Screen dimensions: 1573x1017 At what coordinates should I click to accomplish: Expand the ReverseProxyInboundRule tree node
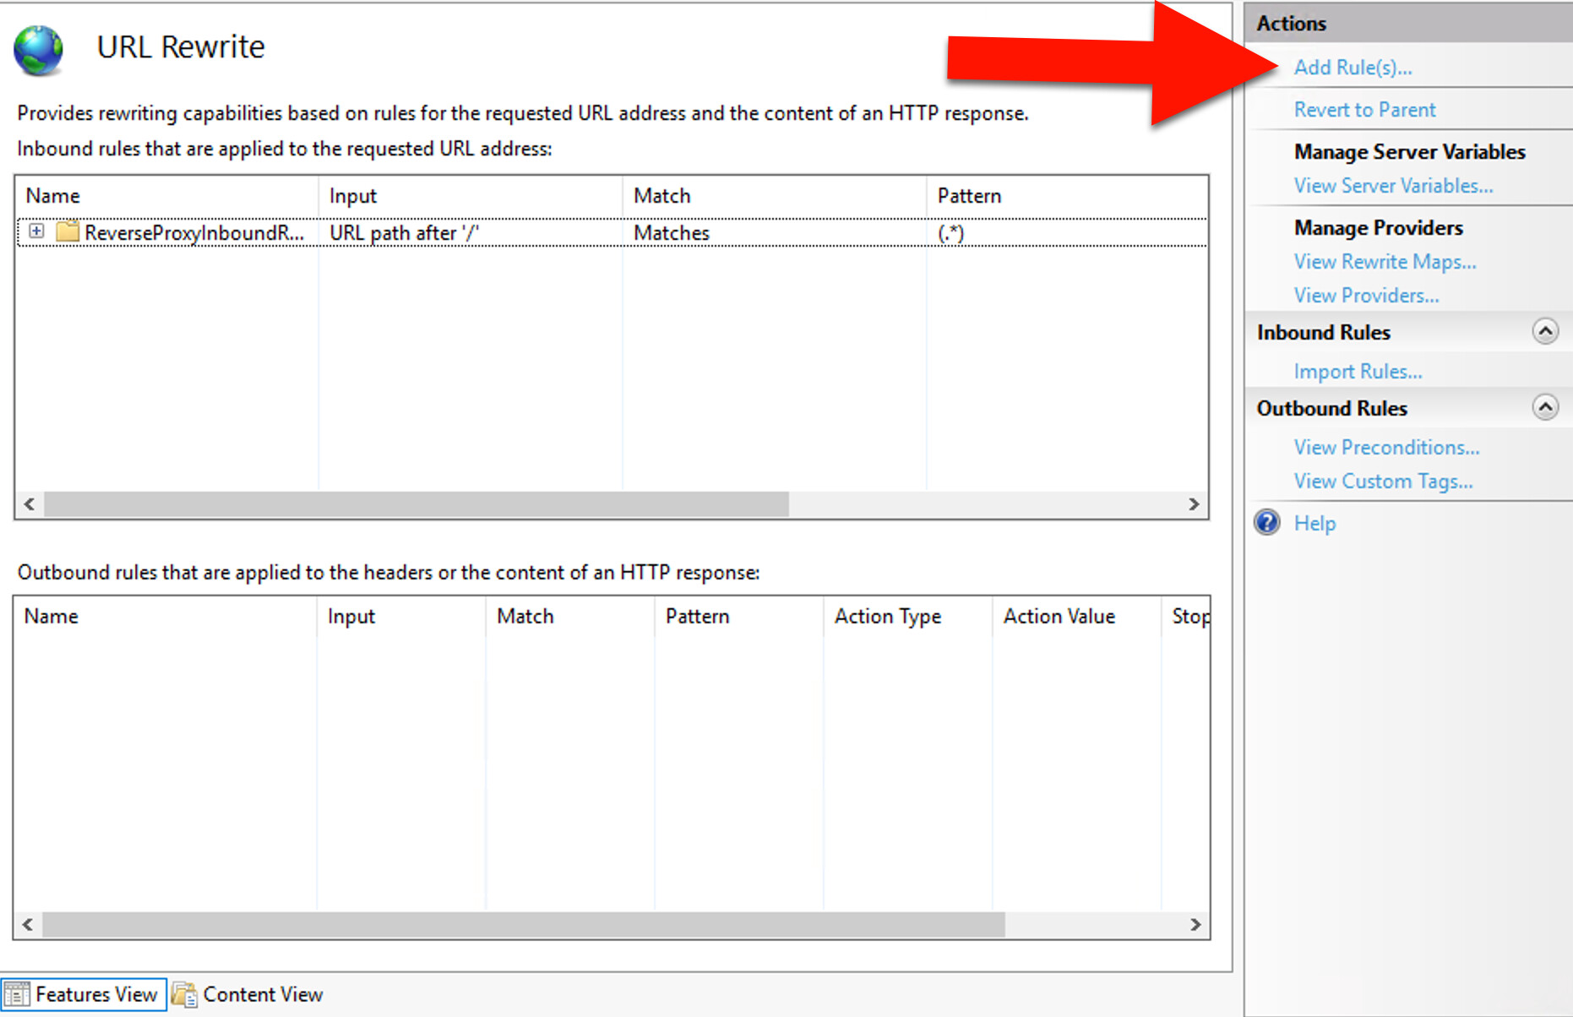(36, 231)
